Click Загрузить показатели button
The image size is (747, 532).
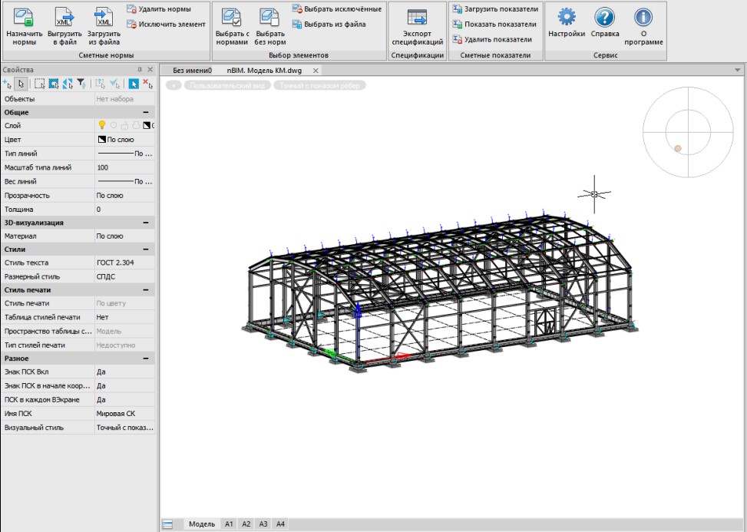coord(495,9)
